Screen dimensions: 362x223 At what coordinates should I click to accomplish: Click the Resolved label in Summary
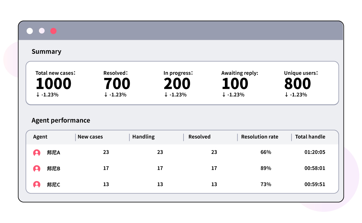(x=115, y=73)
